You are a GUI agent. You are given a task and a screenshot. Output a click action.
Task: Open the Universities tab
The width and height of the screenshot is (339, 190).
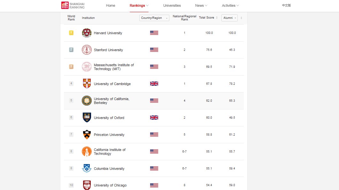click(172, 6)
